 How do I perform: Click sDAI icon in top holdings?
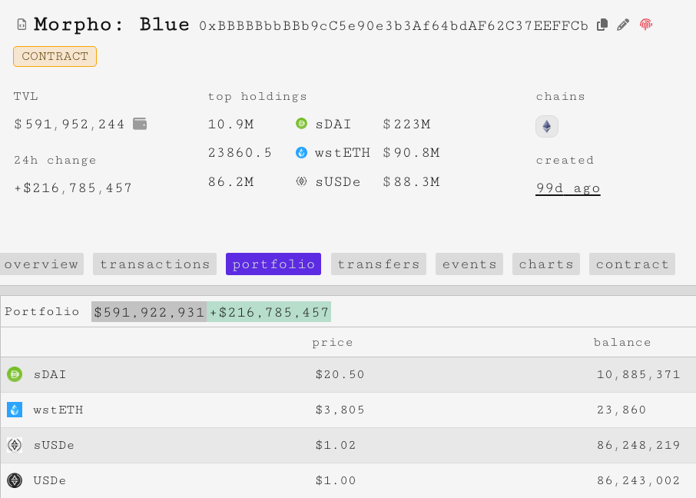point(301,124)
